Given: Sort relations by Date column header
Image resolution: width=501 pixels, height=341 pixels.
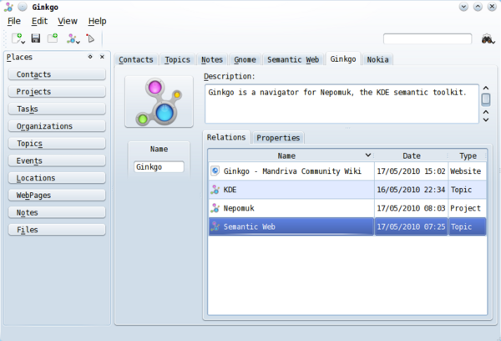Looking at the screenshot, I should 411,155.
